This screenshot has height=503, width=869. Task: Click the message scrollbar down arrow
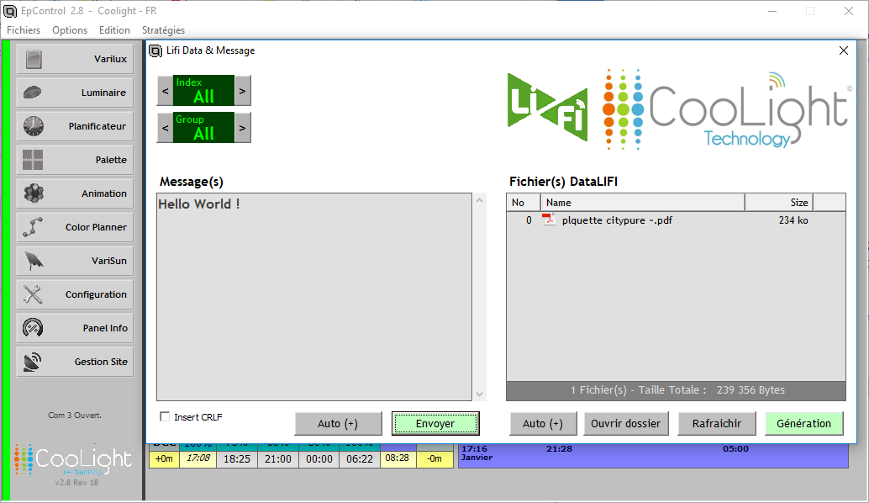pos(479,394)
